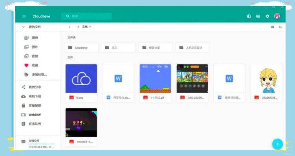Click the share icon in sidebar
Screen dimensions: 295x156
click(x=23, y=87)
